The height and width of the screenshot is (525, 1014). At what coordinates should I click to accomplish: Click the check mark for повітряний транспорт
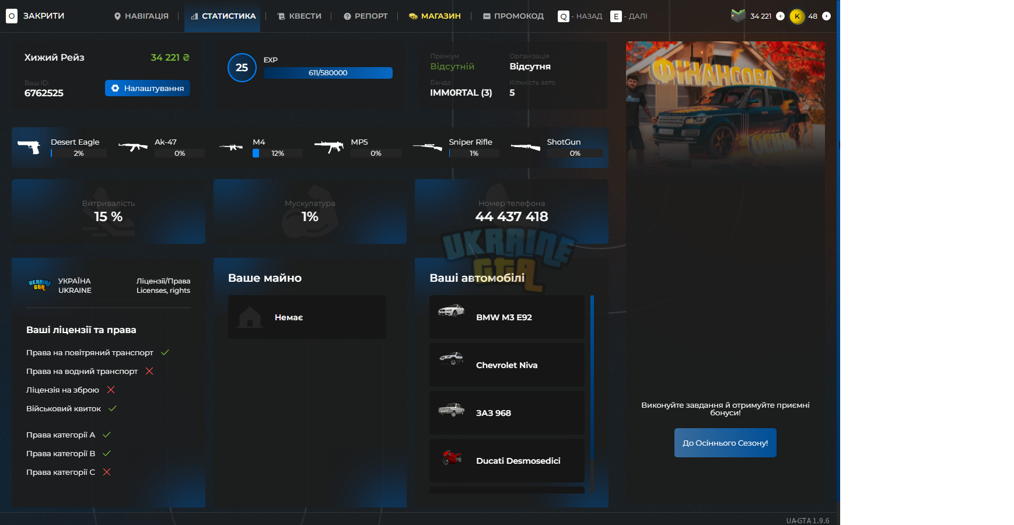click(x=165, y=352)
